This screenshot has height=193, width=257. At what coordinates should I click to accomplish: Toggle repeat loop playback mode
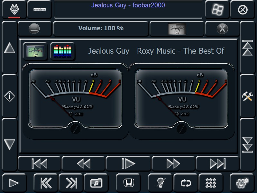[186, 183]
